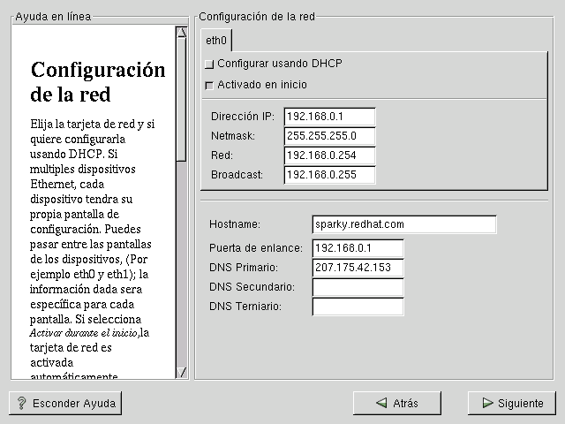Click the question mark help icon
Screen dimensions: 565x424
pos(22,403)
